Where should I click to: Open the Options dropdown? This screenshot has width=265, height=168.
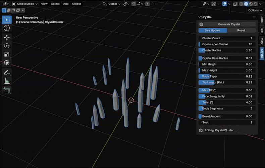[x=255, y=10]
